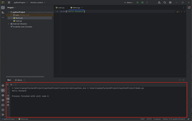
Task: Open Run panel toolbar more options
Action: point(16,84)
